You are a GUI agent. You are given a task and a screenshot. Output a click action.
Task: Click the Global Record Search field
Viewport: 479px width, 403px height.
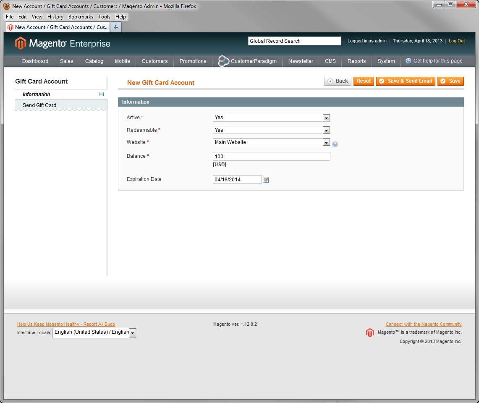tap(294, 41)
